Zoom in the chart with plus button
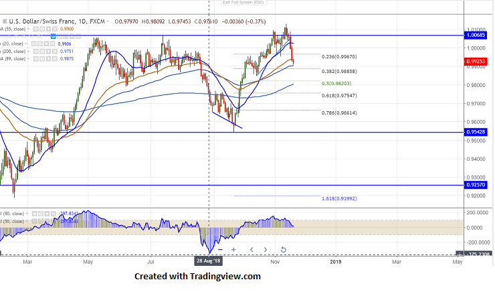The height and width of the screenshot is (292, 495). tap(233, 250)
